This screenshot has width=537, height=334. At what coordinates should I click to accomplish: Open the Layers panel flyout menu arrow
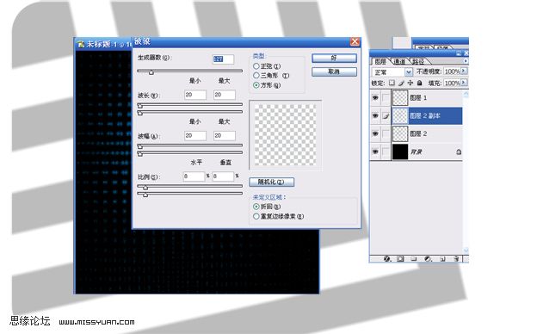[466, 60]
